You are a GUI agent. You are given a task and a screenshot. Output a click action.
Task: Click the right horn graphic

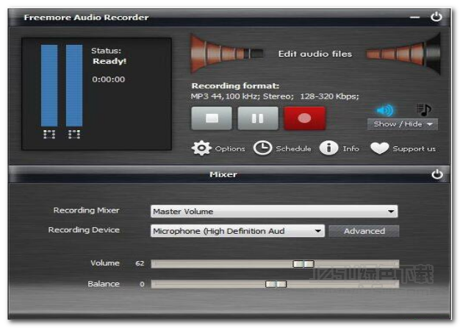pos(403,54)
